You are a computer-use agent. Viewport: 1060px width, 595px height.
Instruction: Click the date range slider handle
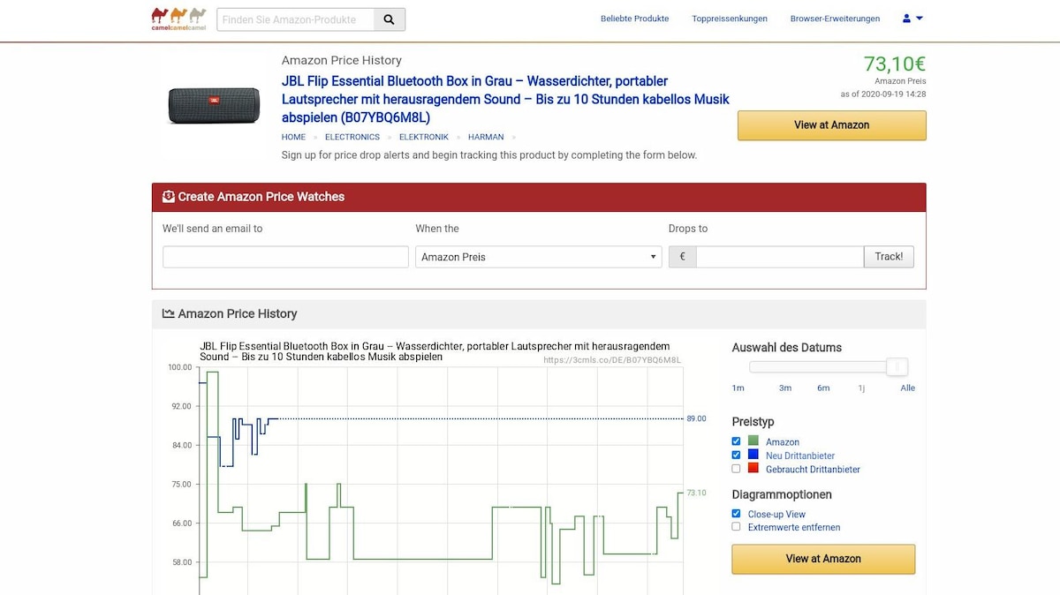point(897,367)
